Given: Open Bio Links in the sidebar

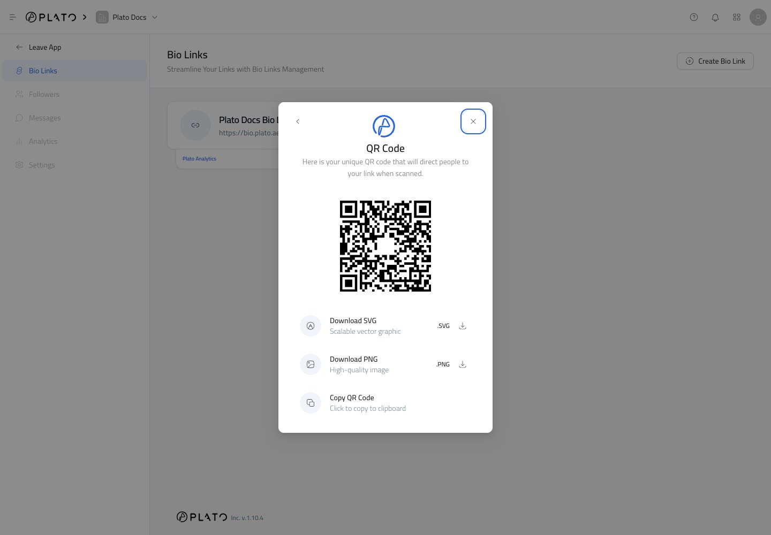Looking at the screenshot, I should tap(74, 71).
